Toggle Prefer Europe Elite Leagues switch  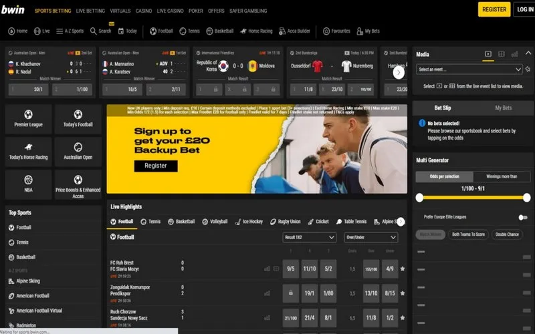tap(523, 217)
